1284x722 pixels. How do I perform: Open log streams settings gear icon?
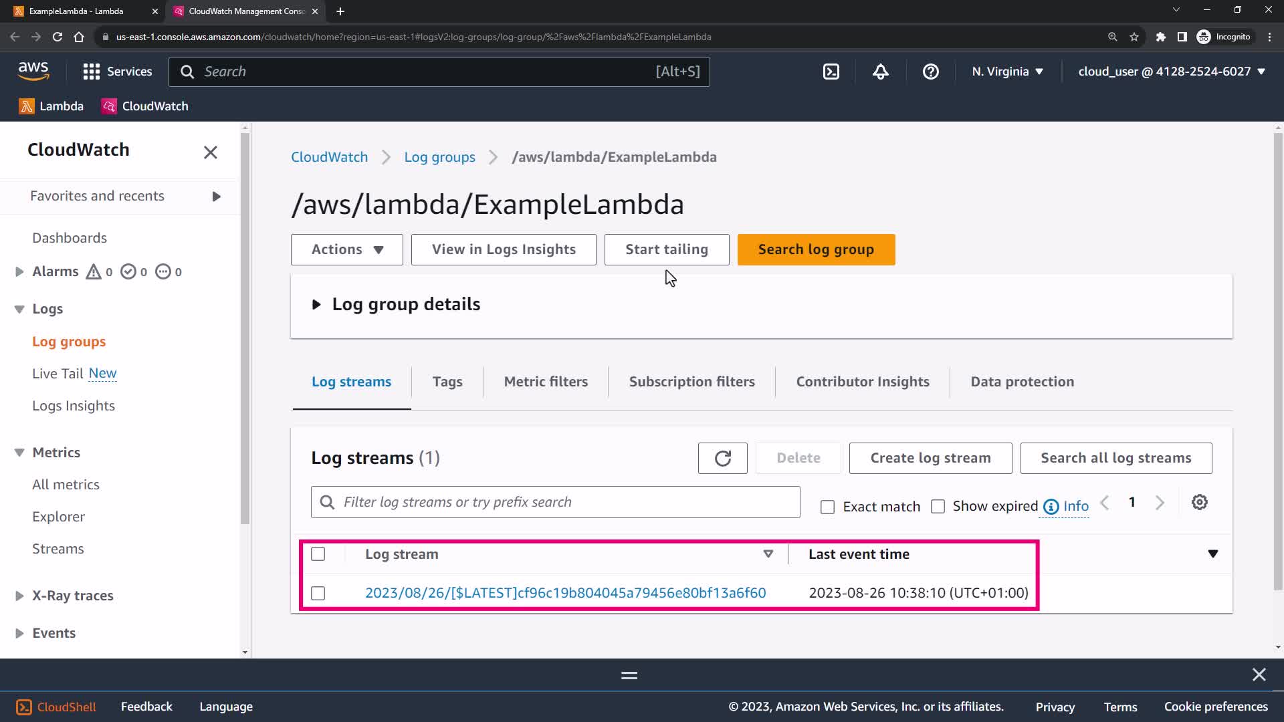click(1199, 503)
